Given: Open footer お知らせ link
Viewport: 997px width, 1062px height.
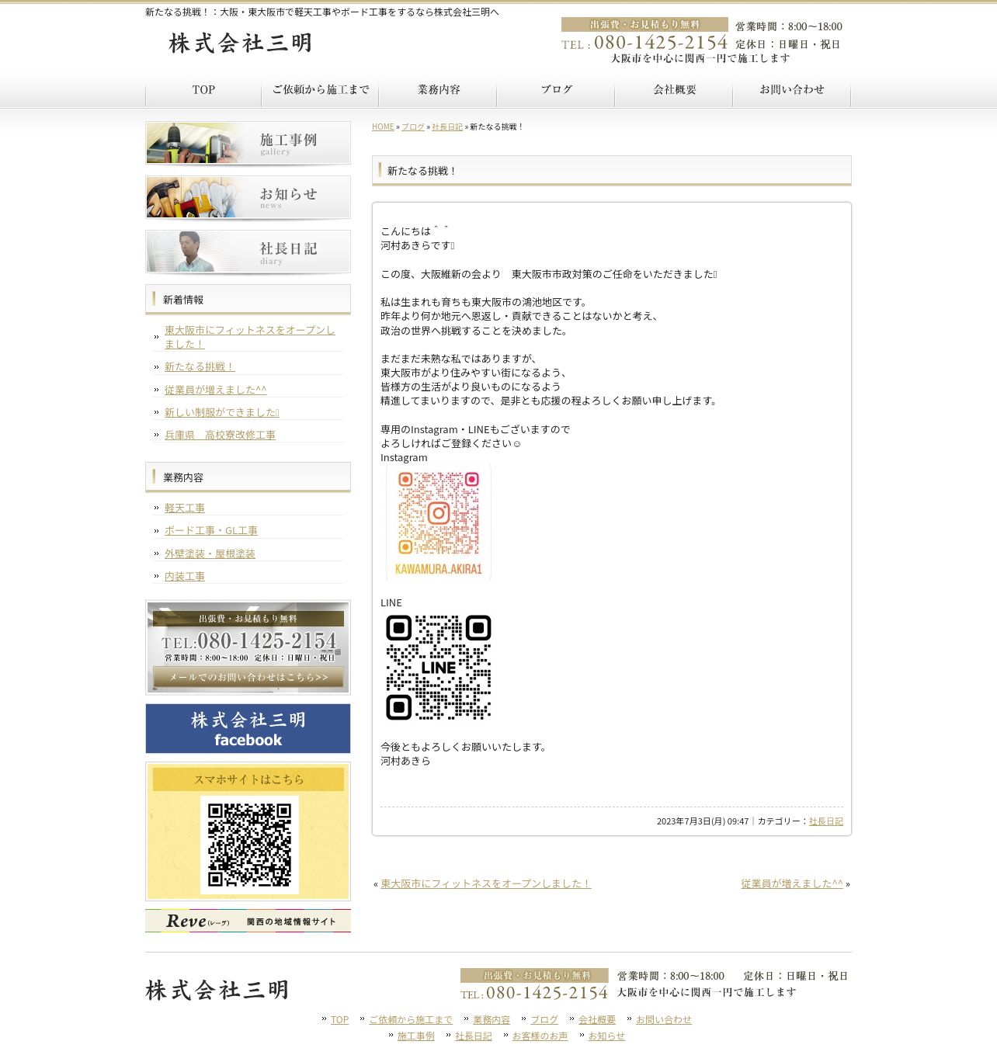Looking at the screenshot, I should pyautogui.click(x=606, y=1036).
